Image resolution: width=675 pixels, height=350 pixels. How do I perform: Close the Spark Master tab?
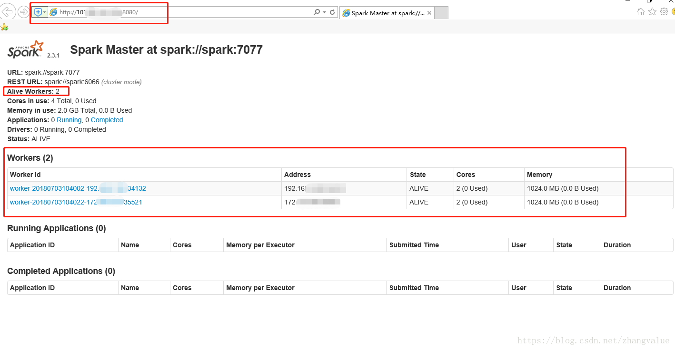coord(429,13)
